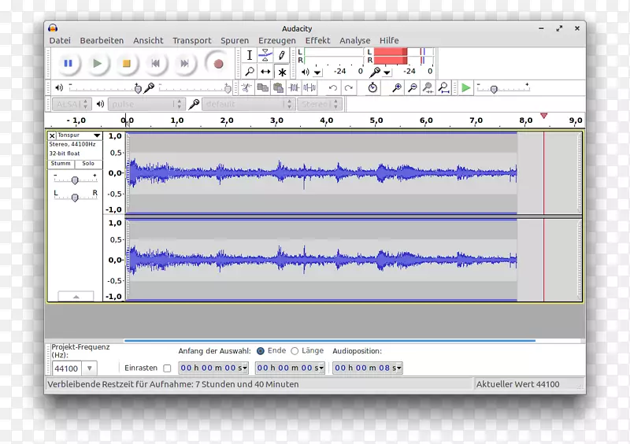Viewport: 630px width, 444px height.
Task: Open the Effekt menu
Action: (x=317, y=41)
